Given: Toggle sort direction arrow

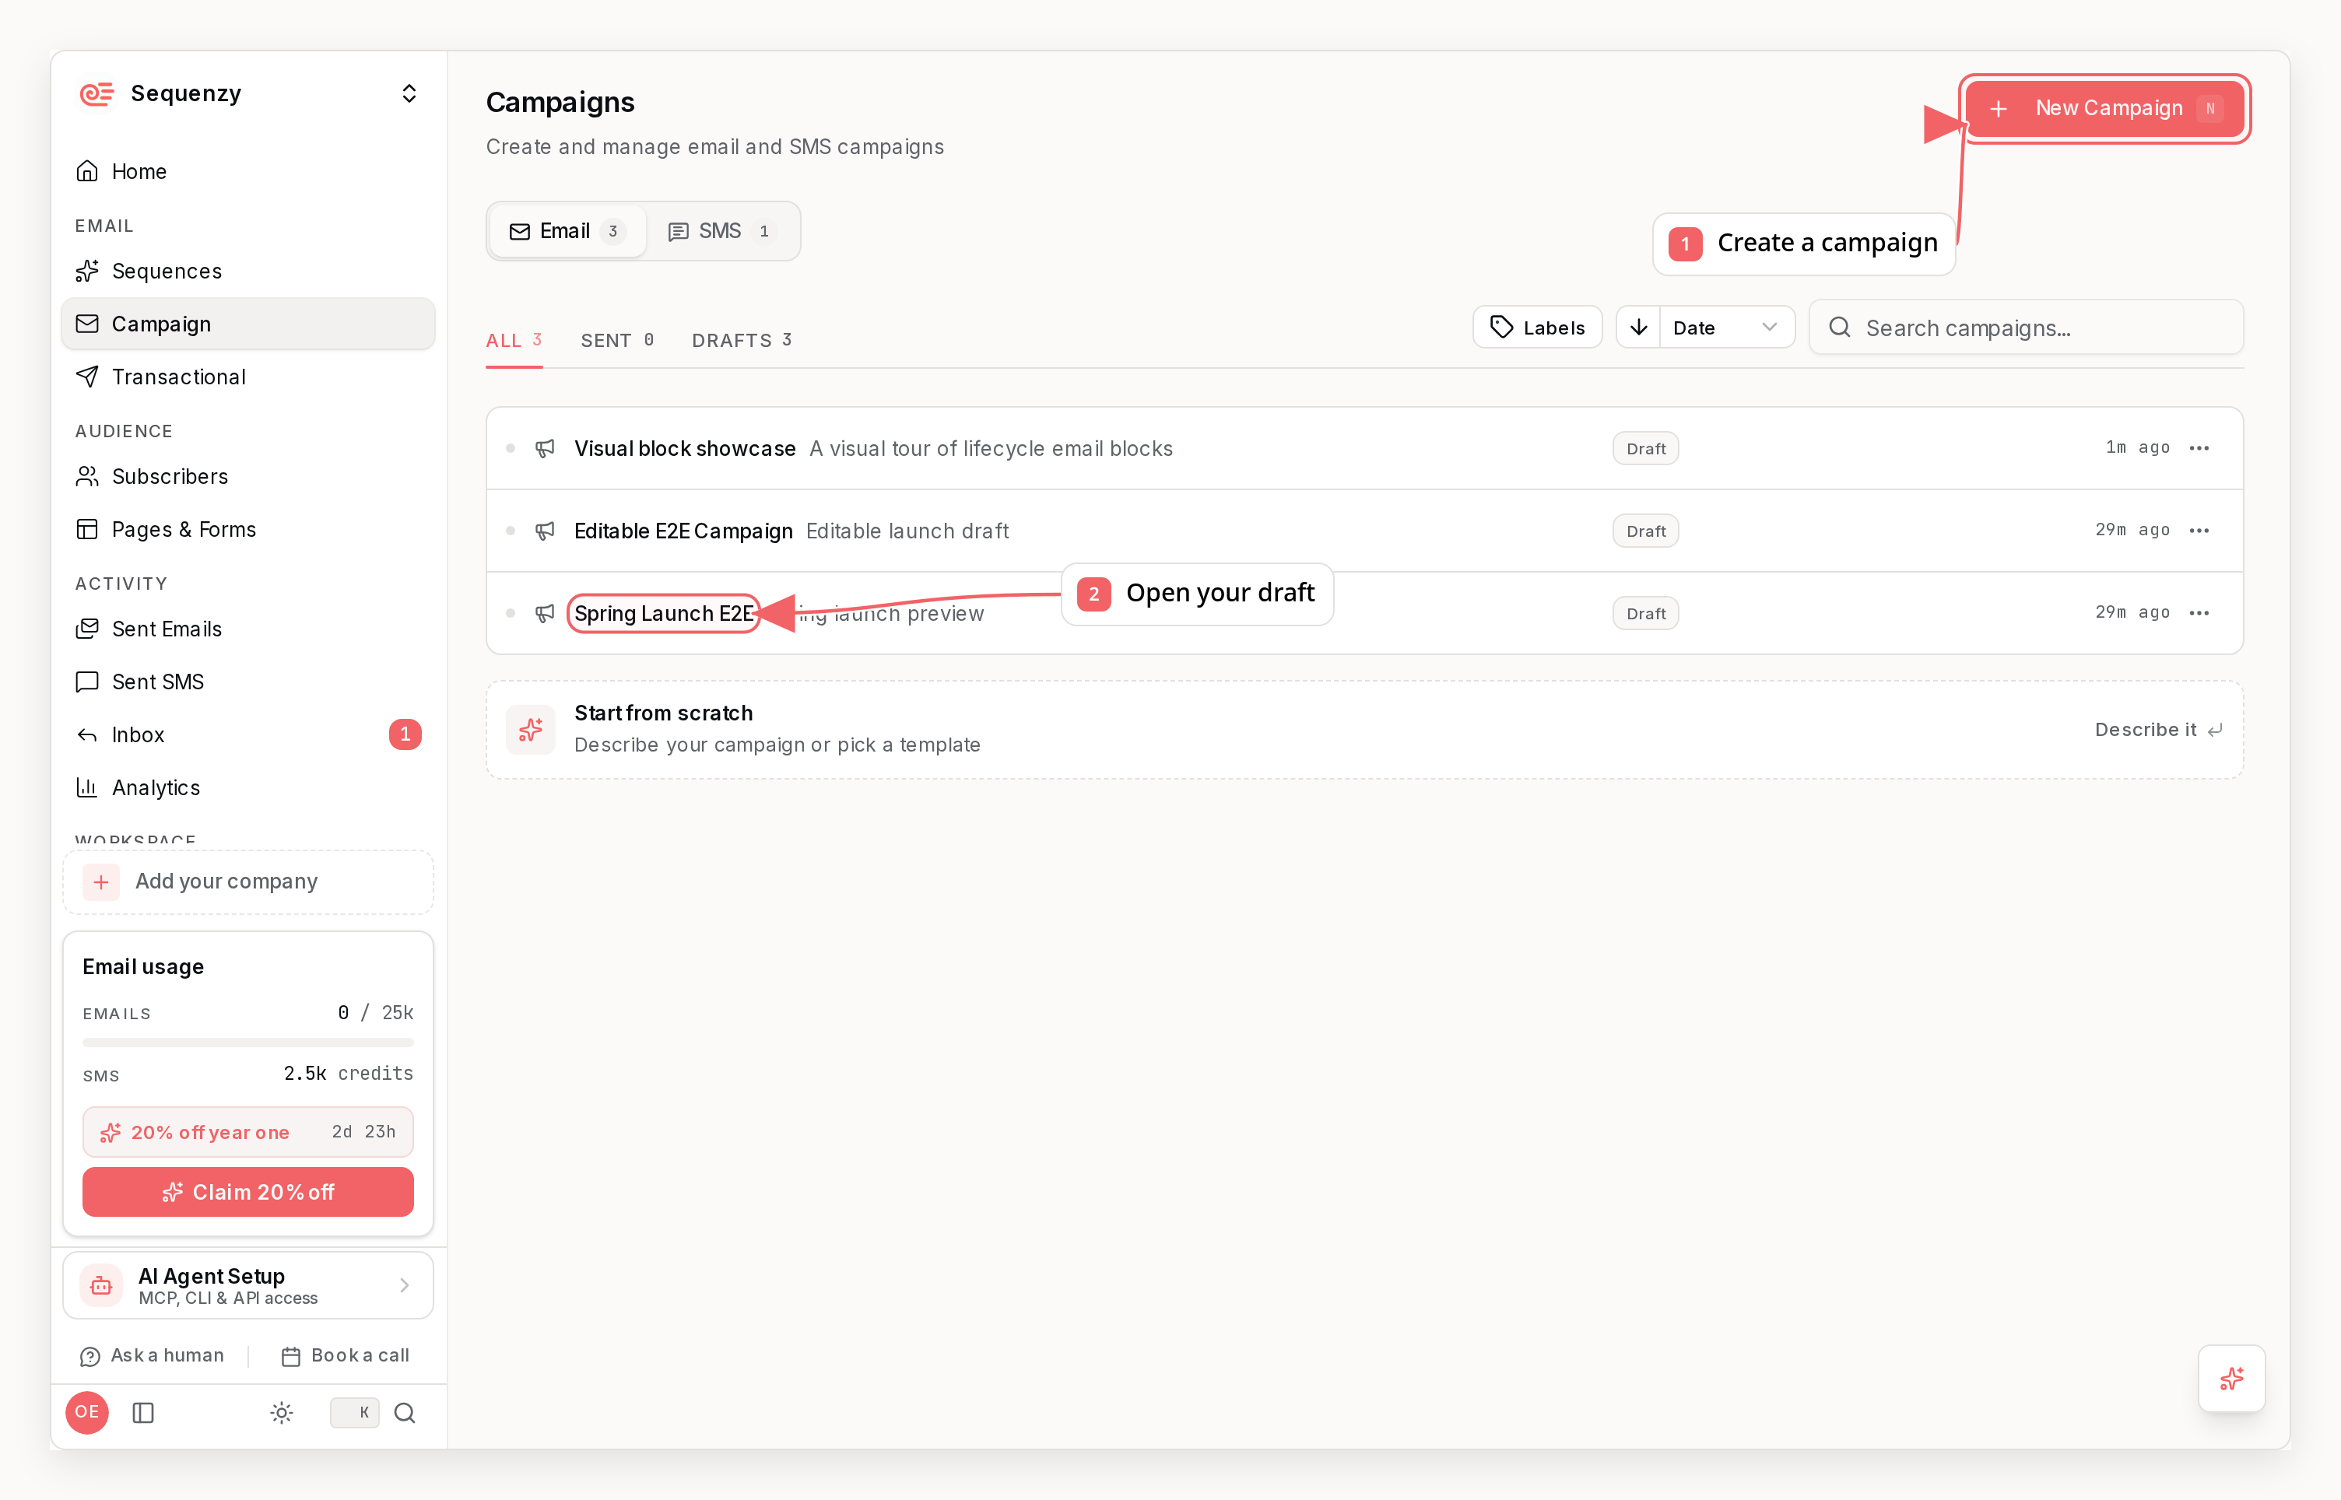Looking at the screenshot, I should coord(1638,328).
